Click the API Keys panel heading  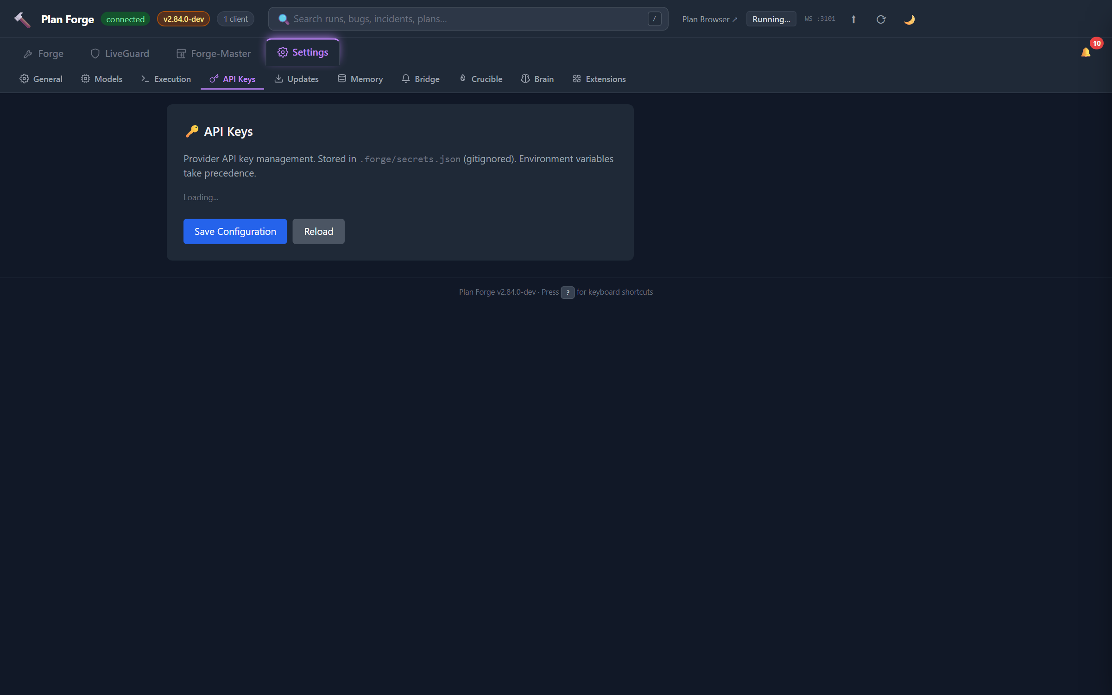(228, 132)
